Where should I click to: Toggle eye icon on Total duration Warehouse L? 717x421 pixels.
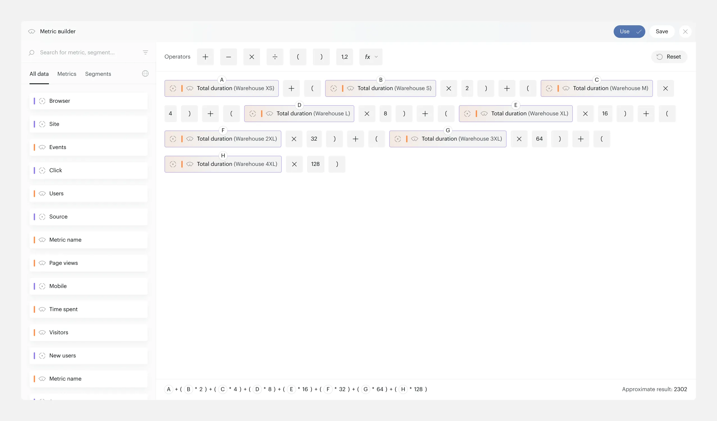pos(269,114)
